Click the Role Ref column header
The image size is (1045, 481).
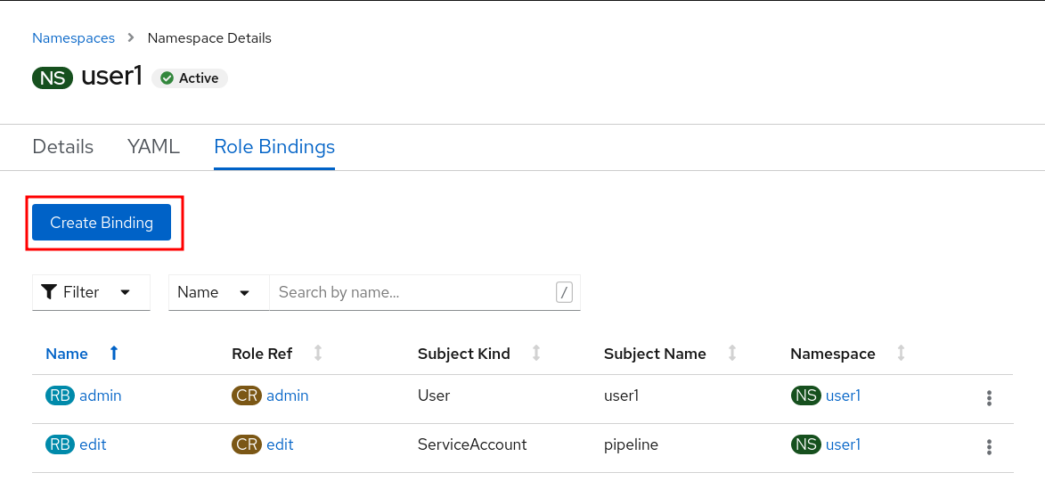coord(262,354)
